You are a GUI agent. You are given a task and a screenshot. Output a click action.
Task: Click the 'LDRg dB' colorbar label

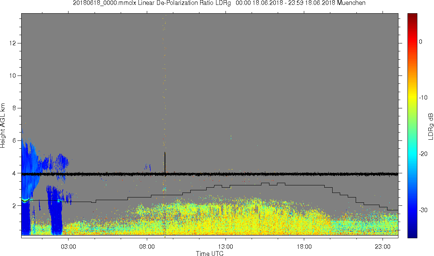click(430, 126)
